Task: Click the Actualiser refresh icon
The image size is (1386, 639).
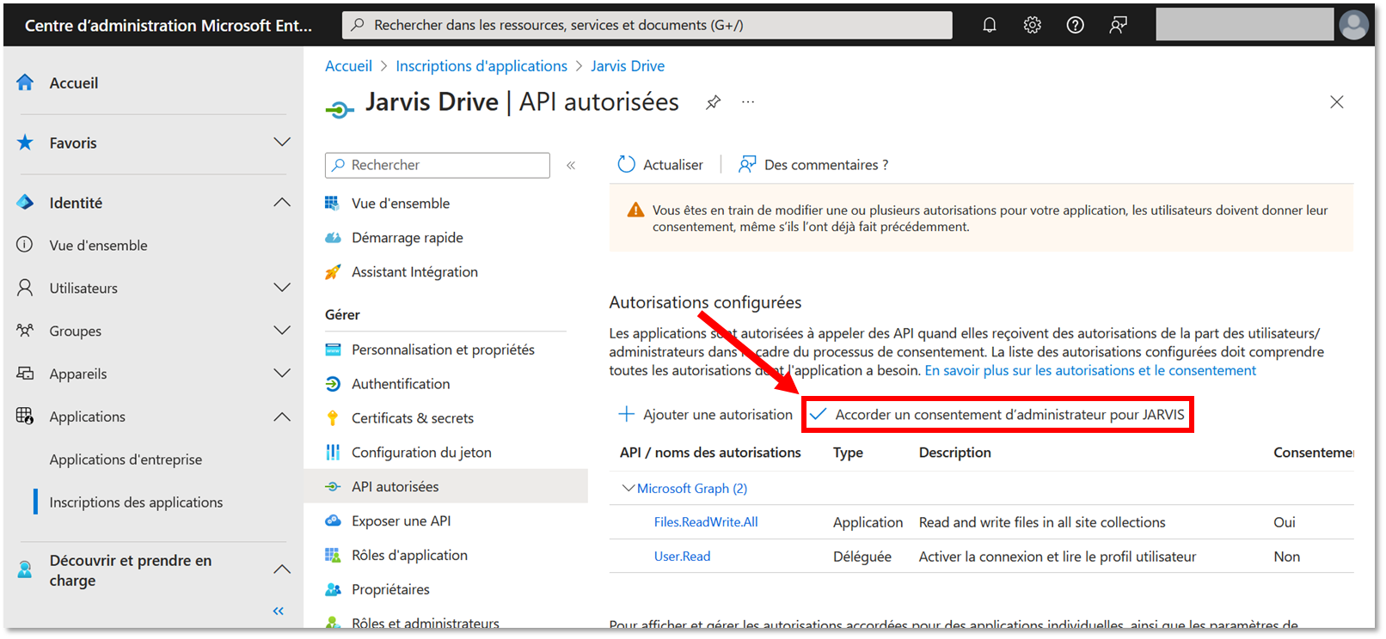Action: [626, 164]
